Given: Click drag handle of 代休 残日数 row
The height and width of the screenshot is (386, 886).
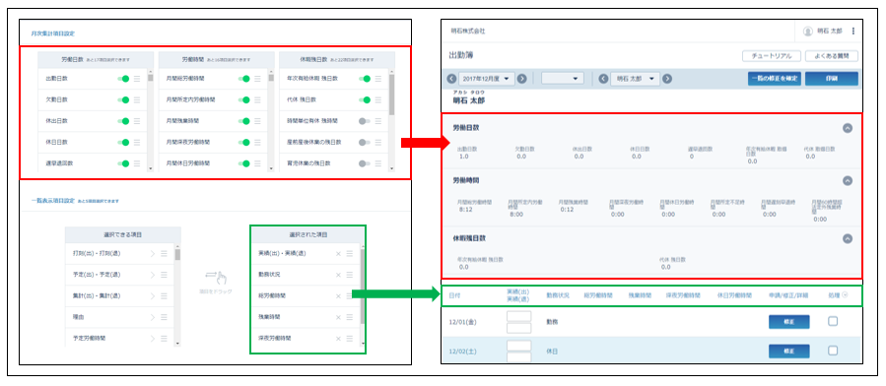Looking at the screenshot, I should 378,99.
